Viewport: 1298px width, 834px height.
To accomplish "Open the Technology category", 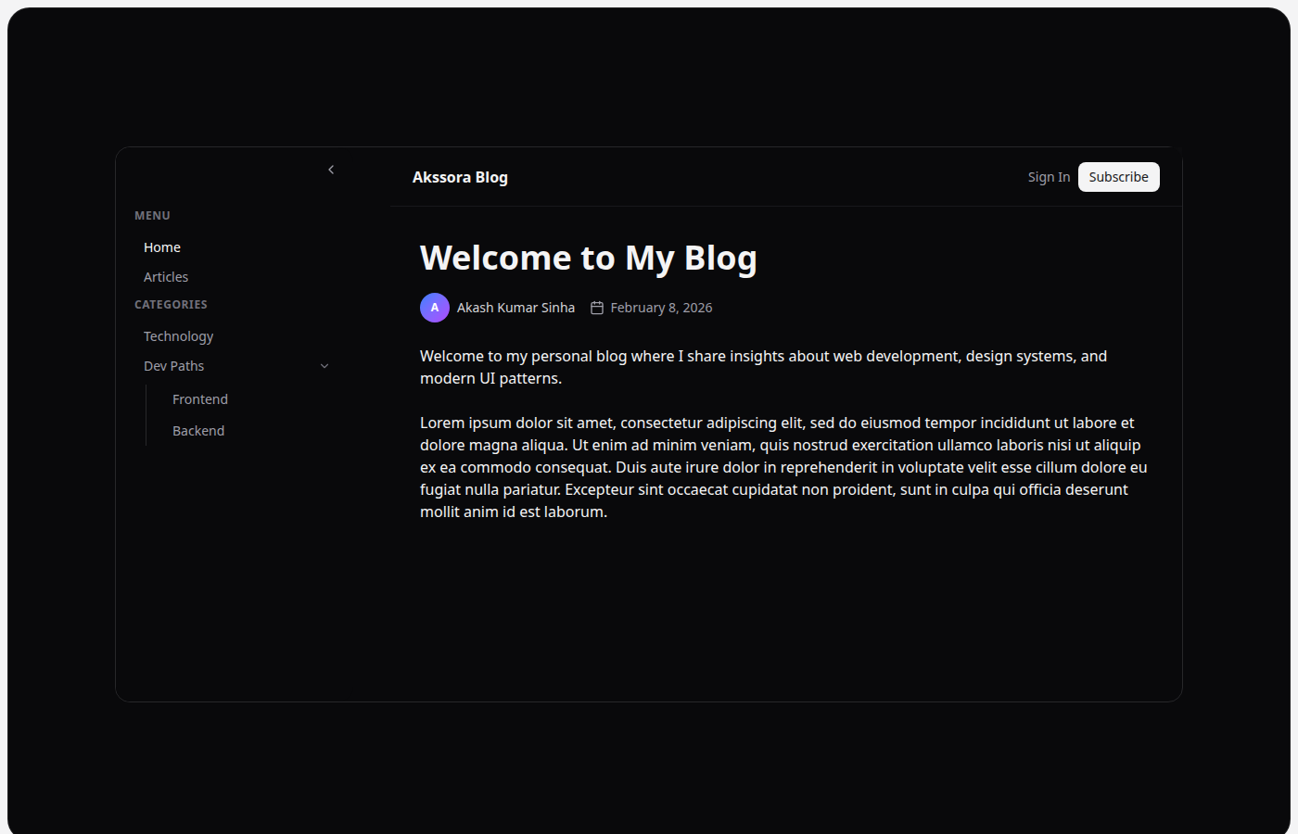I will coord(179,336).
